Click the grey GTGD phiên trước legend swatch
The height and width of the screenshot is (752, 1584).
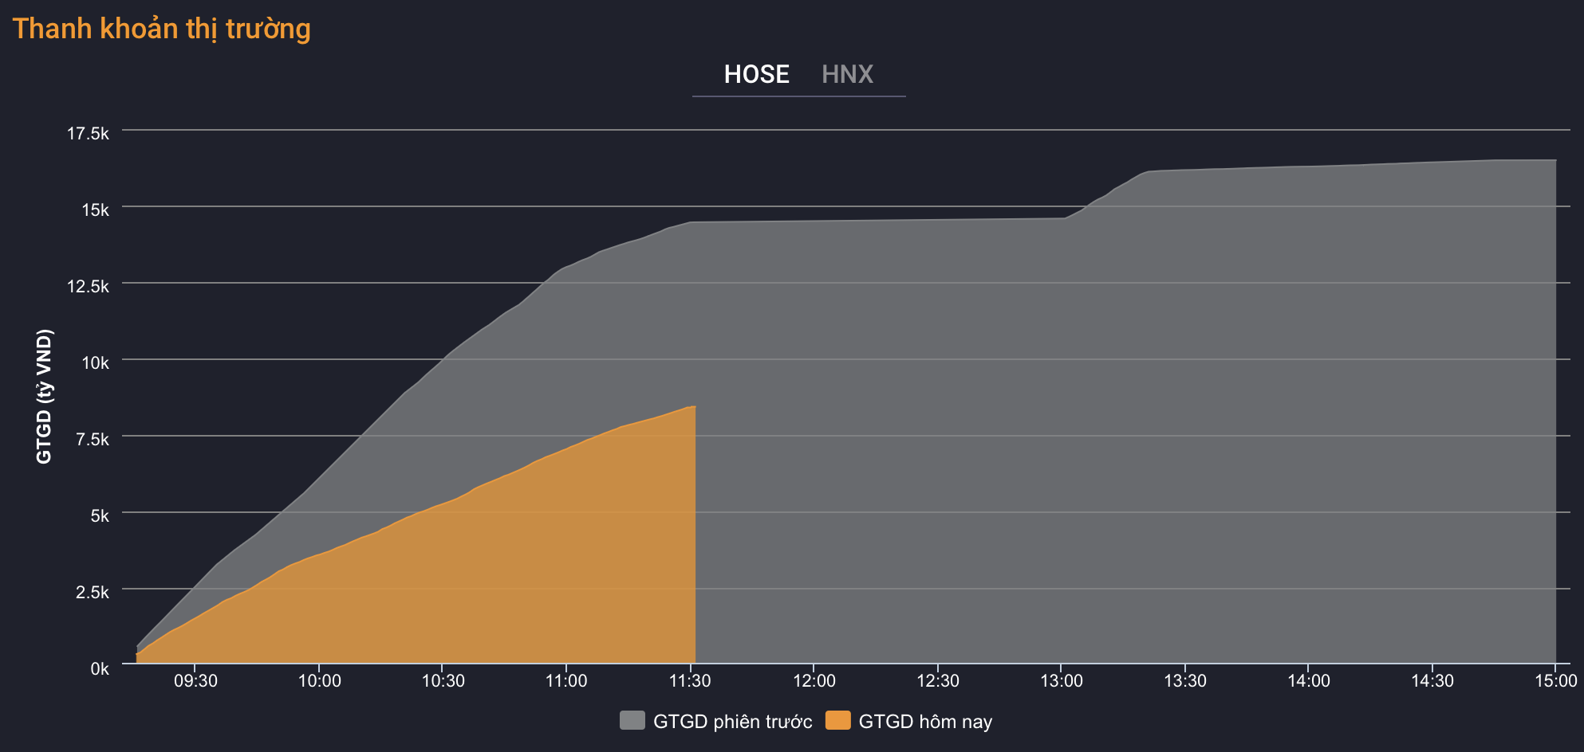point(632,721)
